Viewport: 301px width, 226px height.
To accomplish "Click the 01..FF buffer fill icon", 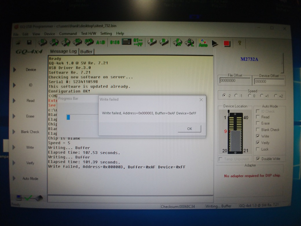I will pyautogui.click(x=138, y=42).
